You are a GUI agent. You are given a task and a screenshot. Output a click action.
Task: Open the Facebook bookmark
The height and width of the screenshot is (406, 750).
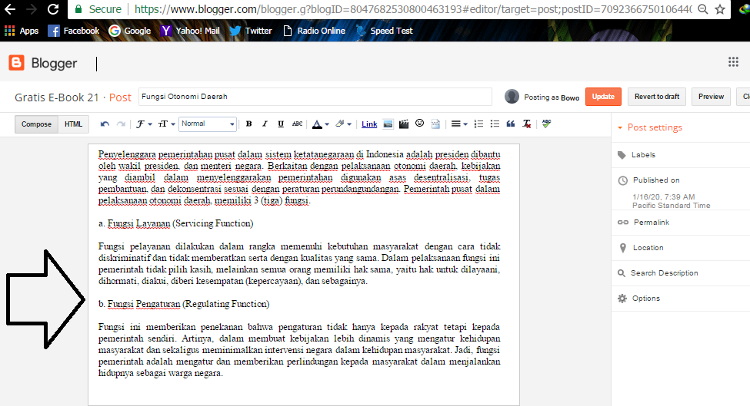pyautogui.click(x=74, y=31)
